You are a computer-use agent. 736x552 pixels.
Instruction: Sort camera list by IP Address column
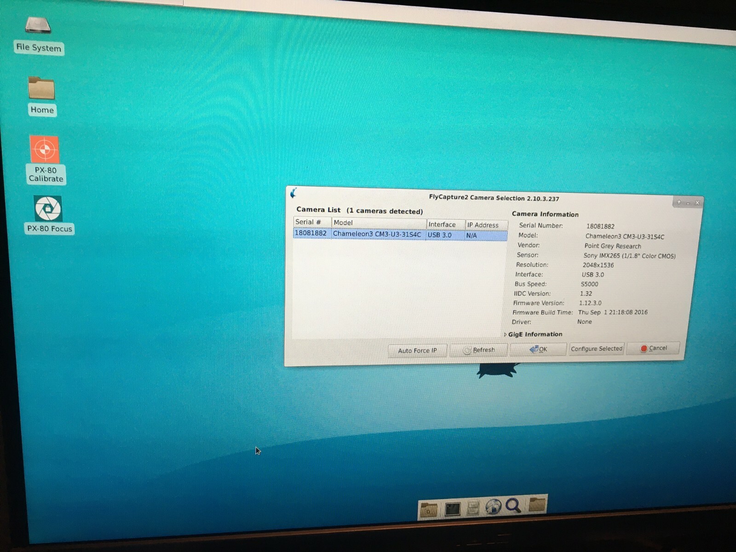click(x=487, y=225)
